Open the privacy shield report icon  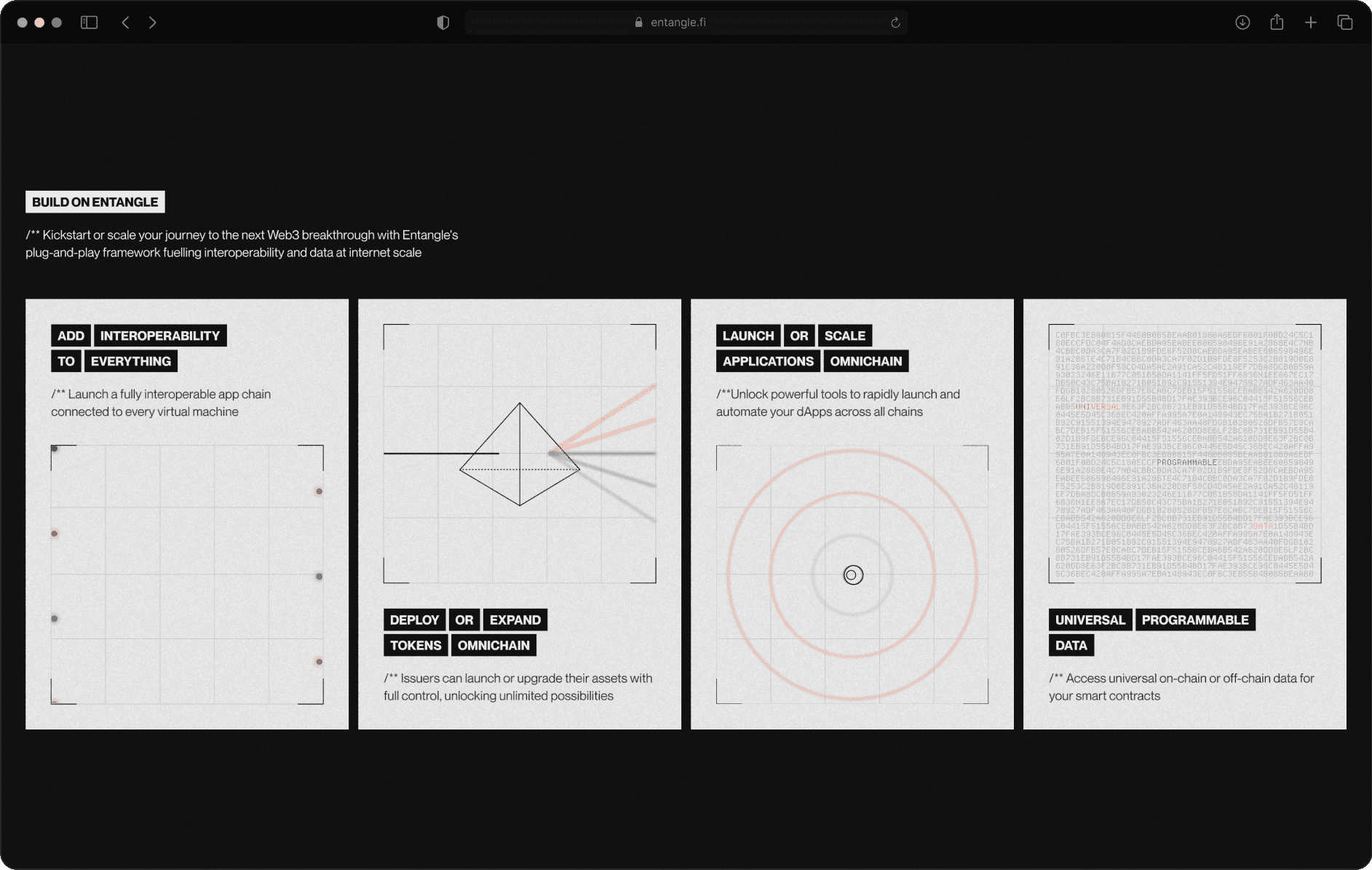pos(443,23)
